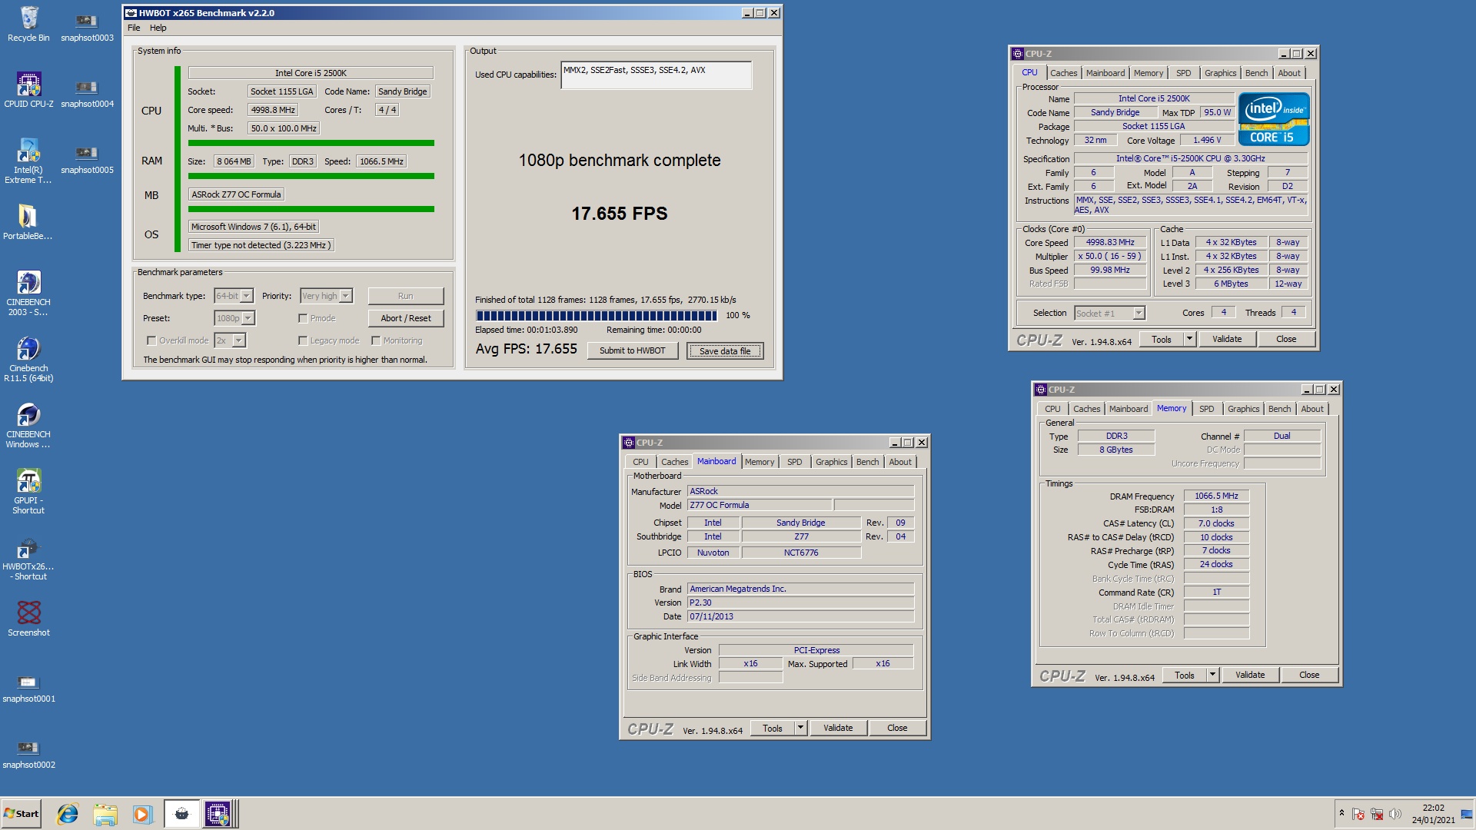Click Validate in the Mainboard window
Viewport: 1476px width, 830px height.
tap(838, 728)
